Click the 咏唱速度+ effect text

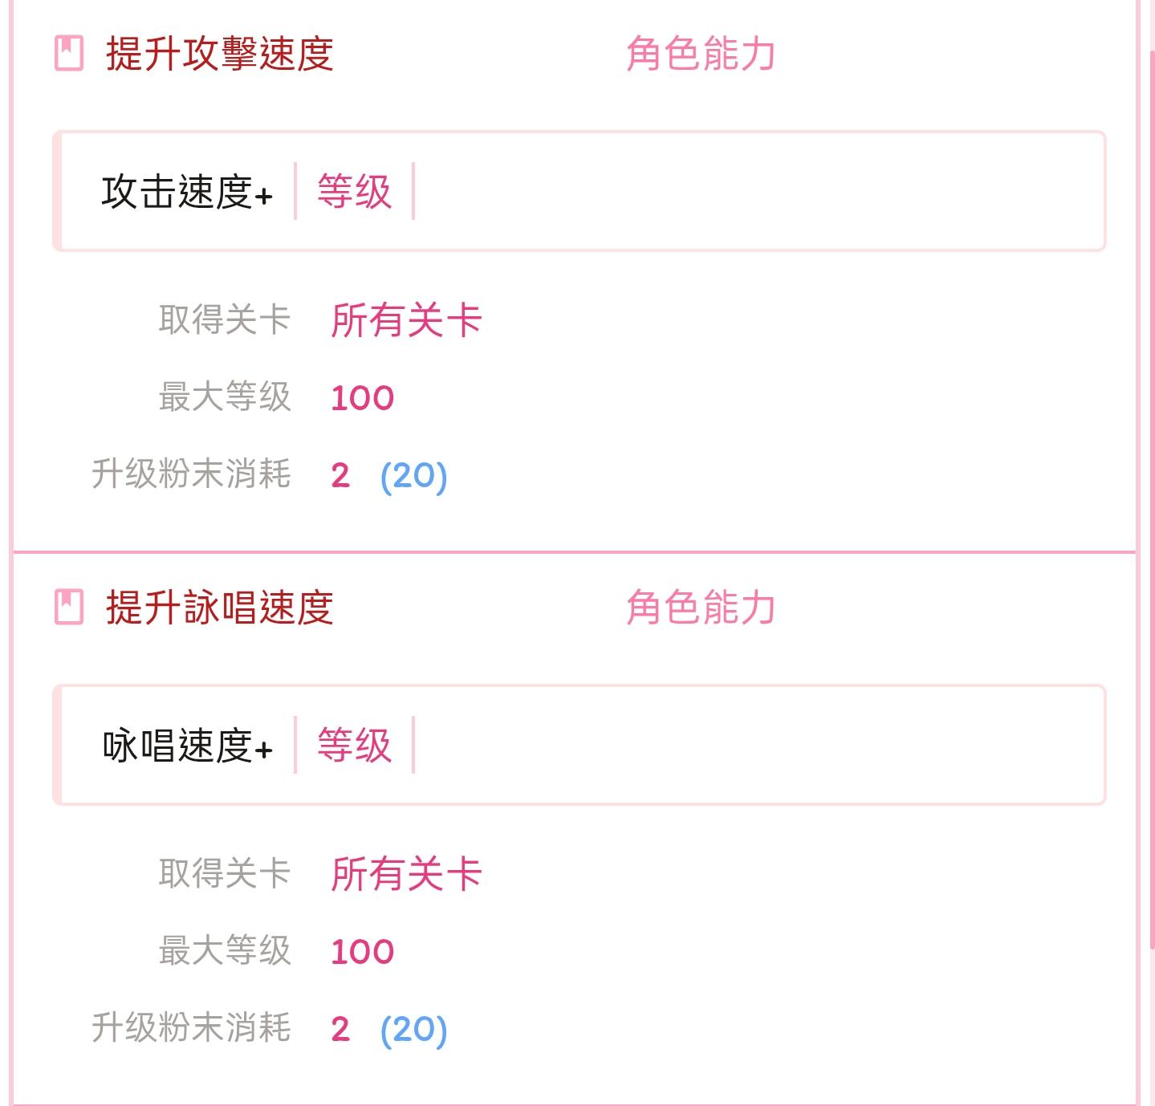click(187, 746)
